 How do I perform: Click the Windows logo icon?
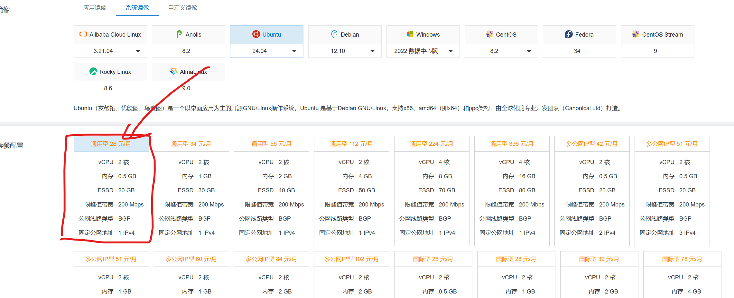pyautogui.click(x=410, y=34)
